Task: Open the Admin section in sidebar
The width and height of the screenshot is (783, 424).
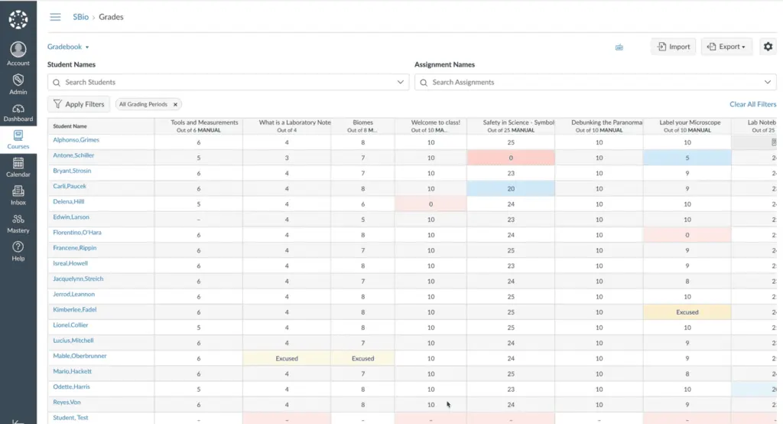Action: [x=18, y=84]
